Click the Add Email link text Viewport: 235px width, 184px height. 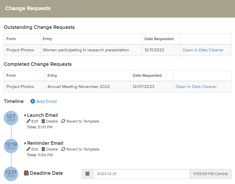pos(47,102)
